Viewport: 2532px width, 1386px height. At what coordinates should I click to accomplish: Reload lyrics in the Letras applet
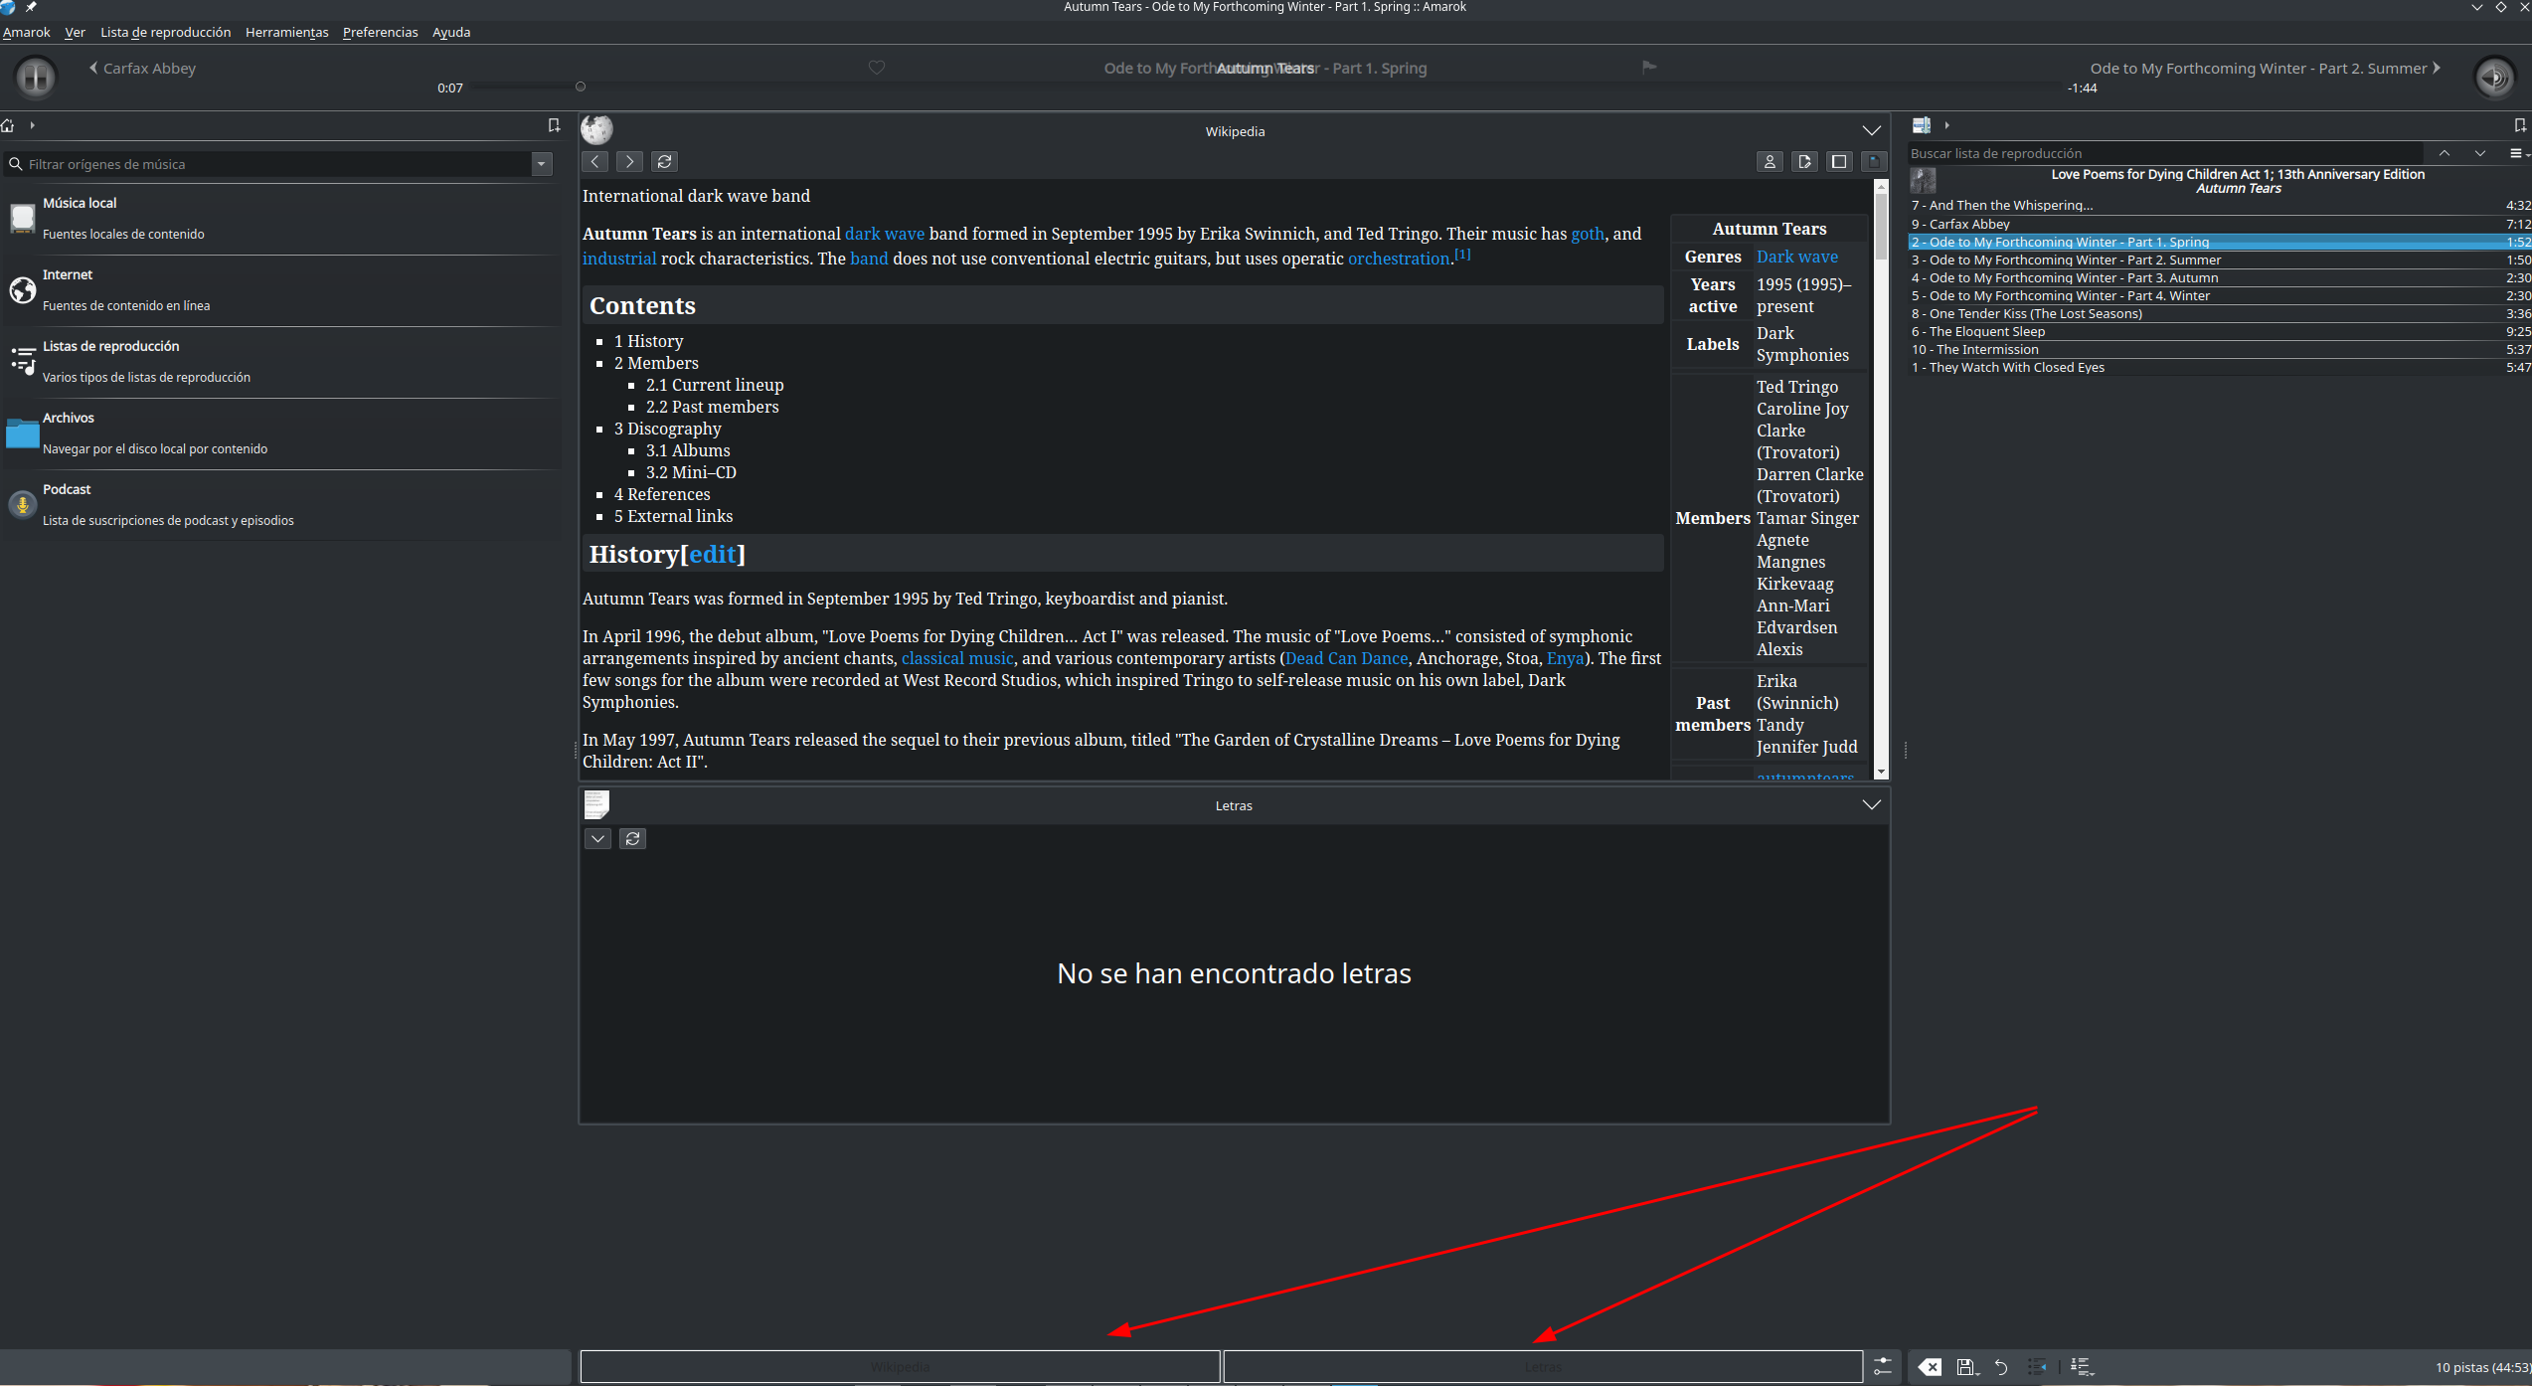[632, 838]
